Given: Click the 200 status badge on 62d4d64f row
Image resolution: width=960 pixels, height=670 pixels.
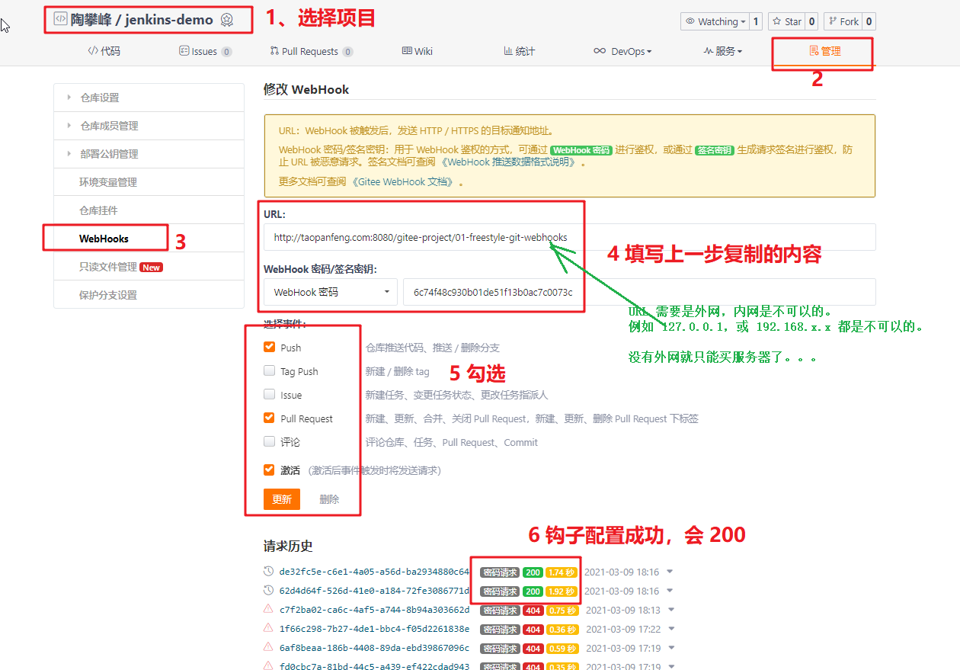Looking at the screenshot, I should [x=533, y=591].
